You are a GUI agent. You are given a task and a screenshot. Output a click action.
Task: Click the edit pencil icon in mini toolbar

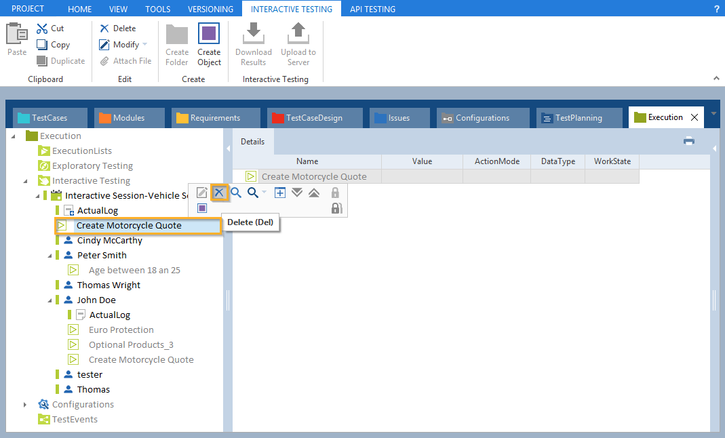click(x=202, y=193)
